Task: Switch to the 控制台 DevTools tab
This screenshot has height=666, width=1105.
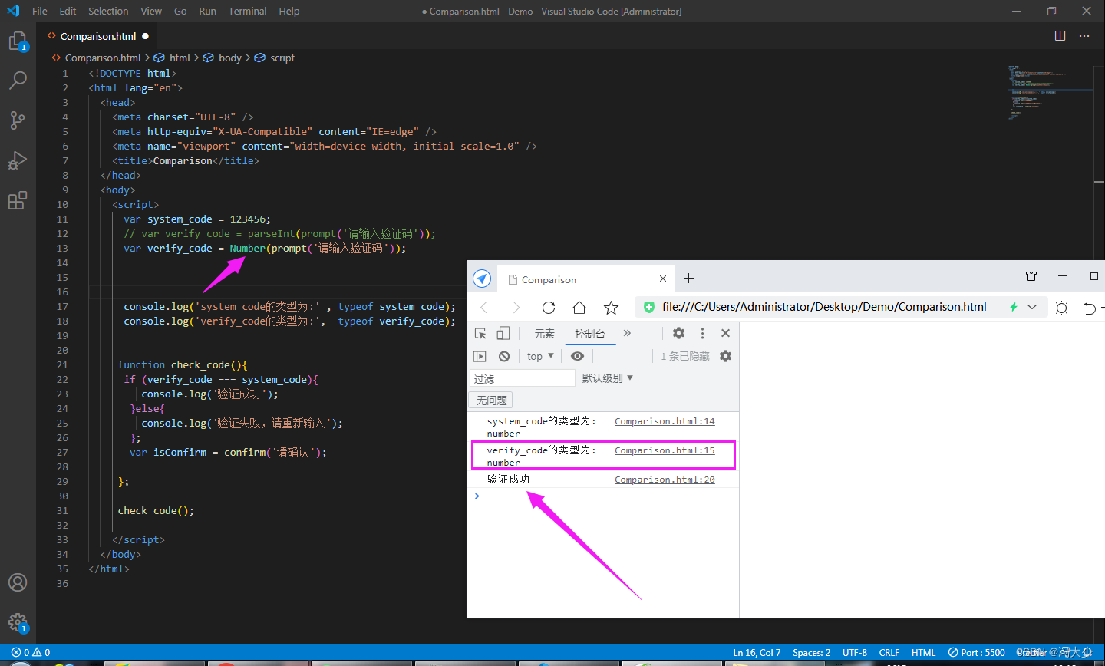Action: pos(589,333)
